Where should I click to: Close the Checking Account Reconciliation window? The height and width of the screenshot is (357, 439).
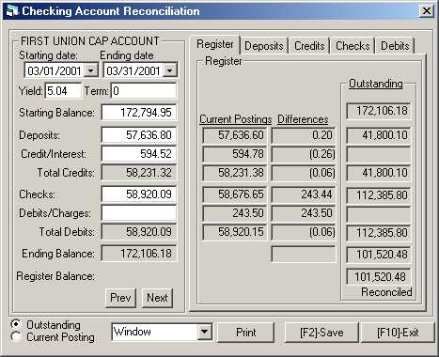[x=427, y=11]
